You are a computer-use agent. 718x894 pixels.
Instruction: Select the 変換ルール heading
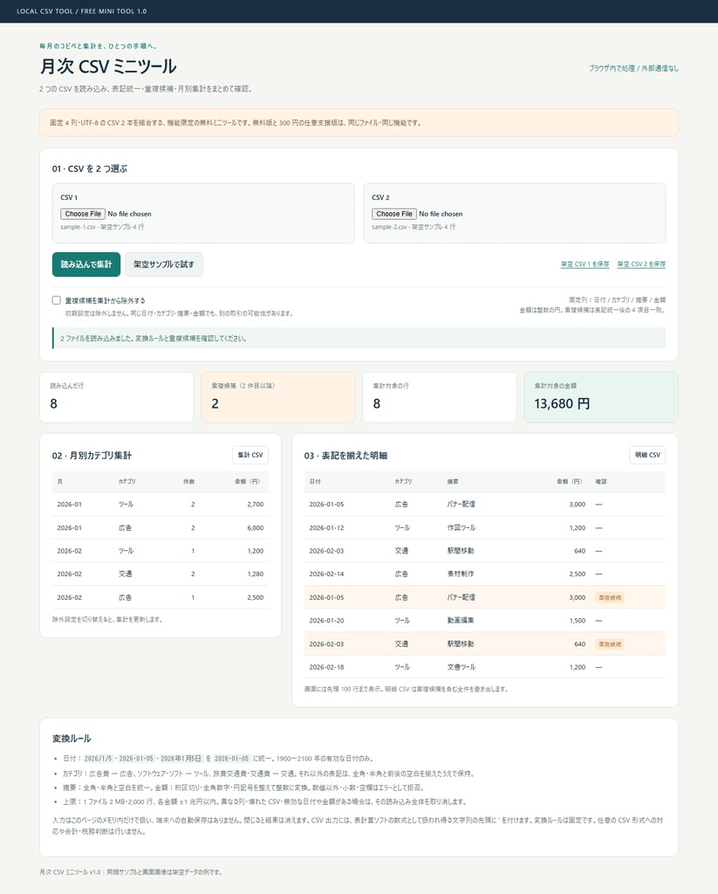(x=72, y=739)
